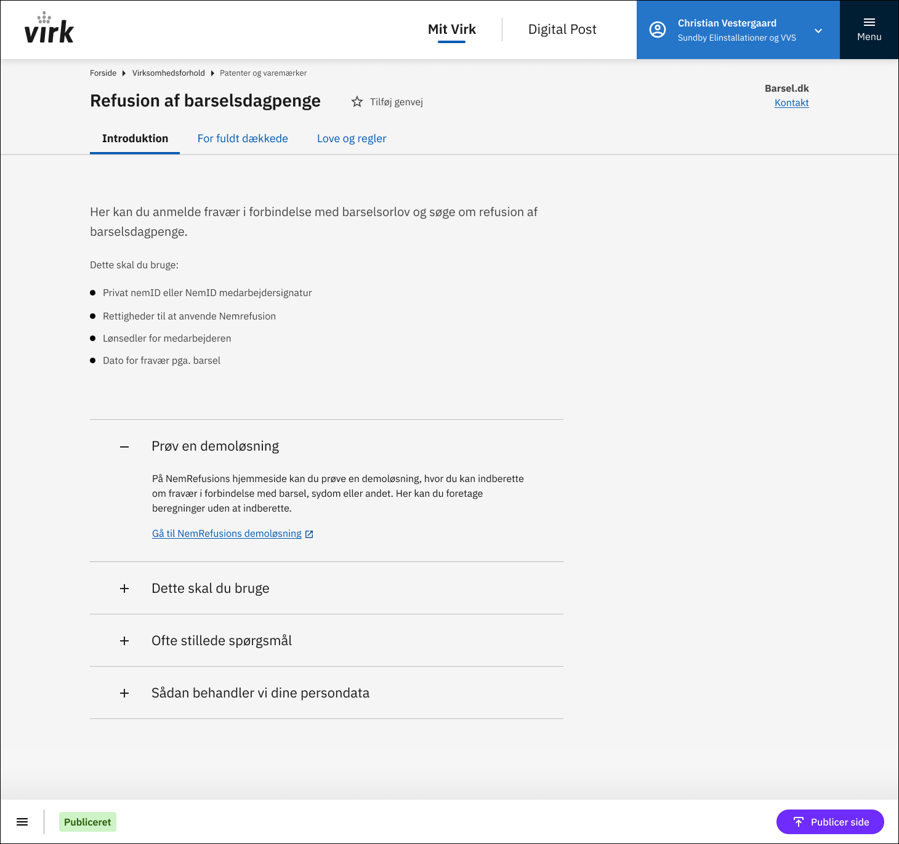The width and height of the screenshot is (899, 844).
Task: Click the Prøv en demoløsning heading
Action: (215, 446)
